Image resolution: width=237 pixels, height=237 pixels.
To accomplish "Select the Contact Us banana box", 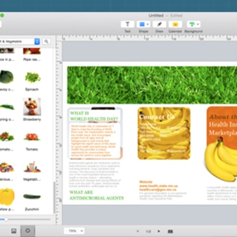I will tap(164, 133).
